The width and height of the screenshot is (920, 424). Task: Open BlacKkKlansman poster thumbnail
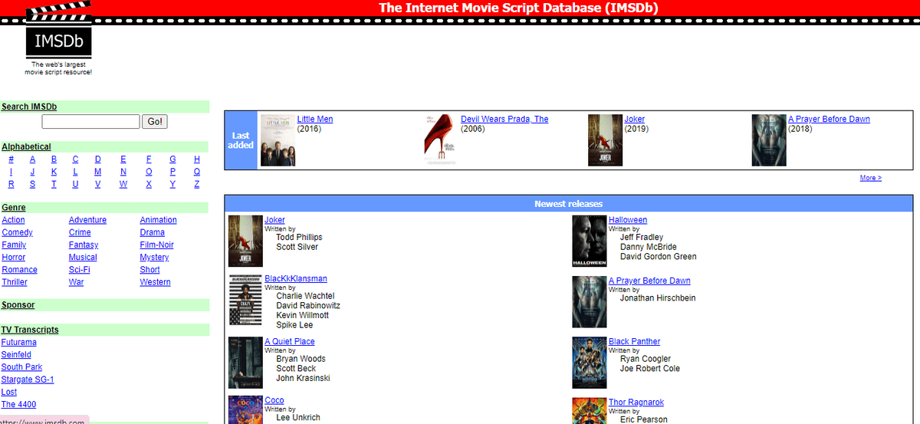pyautogui.click(x=245, y=300)
